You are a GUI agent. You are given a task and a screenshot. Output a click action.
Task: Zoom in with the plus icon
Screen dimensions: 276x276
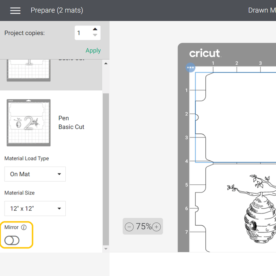[156, 227]
